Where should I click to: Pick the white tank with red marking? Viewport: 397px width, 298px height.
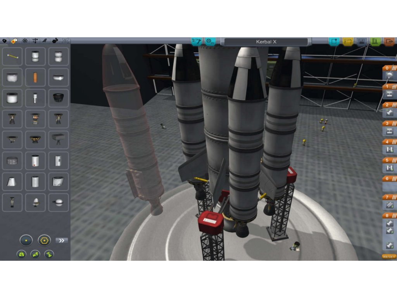[x=35, y=161]
